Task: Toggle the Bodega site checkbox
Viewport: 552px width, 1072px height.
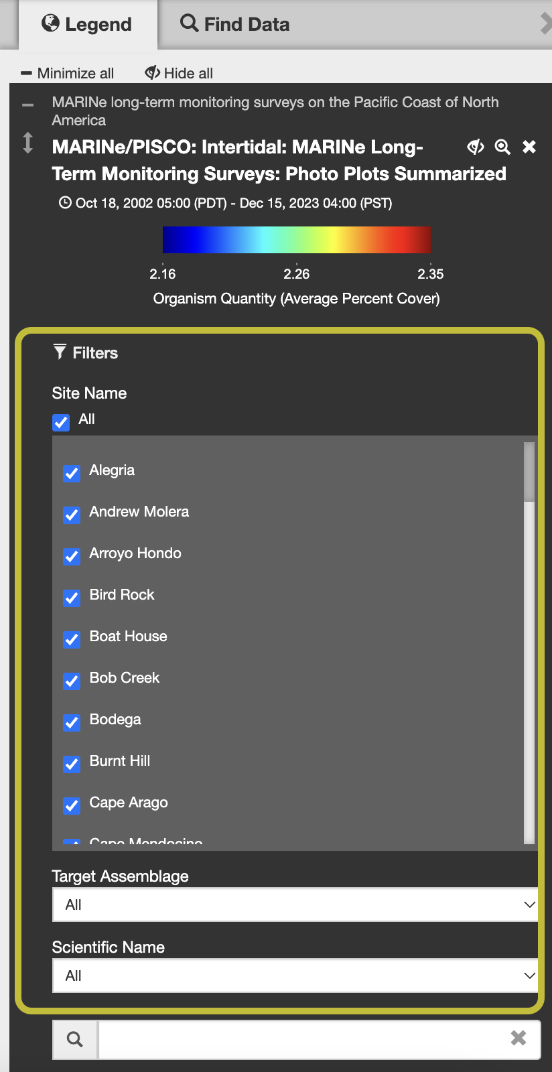Action: coord(72,722)
